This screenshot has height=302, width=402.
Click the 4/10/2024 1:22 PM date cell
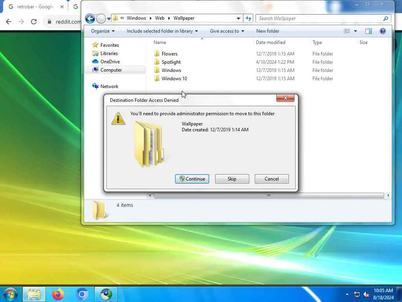tap(275, 62)
